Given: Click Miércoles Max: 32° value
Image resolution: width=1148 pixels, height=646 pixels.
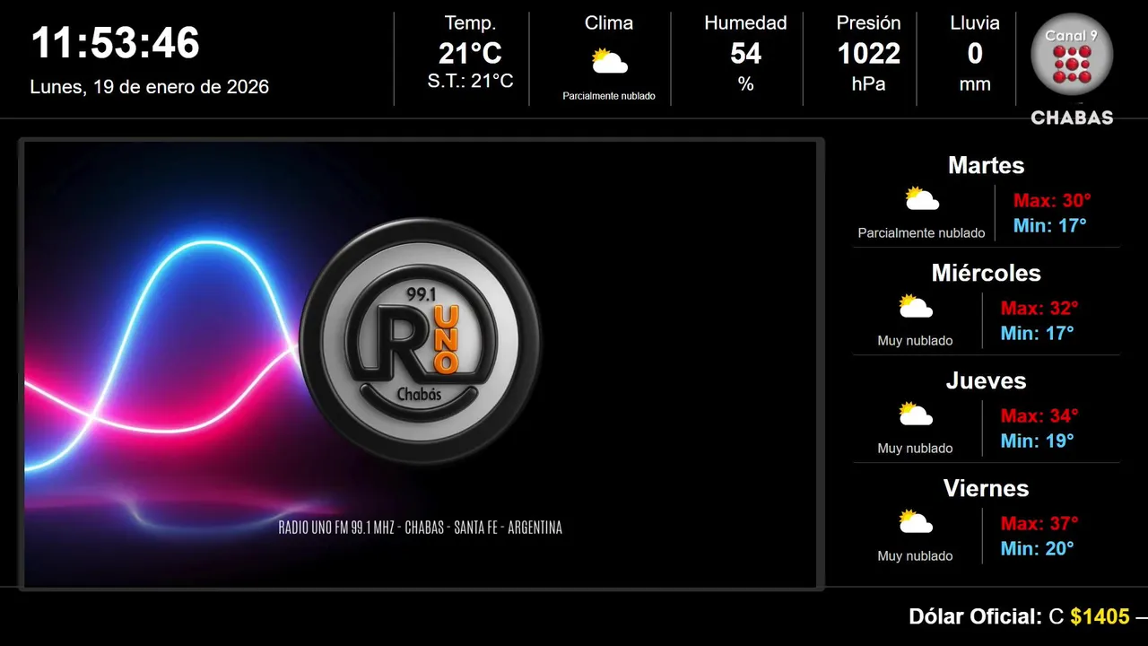Looking at the screenshot, I should pos(1039,309).
